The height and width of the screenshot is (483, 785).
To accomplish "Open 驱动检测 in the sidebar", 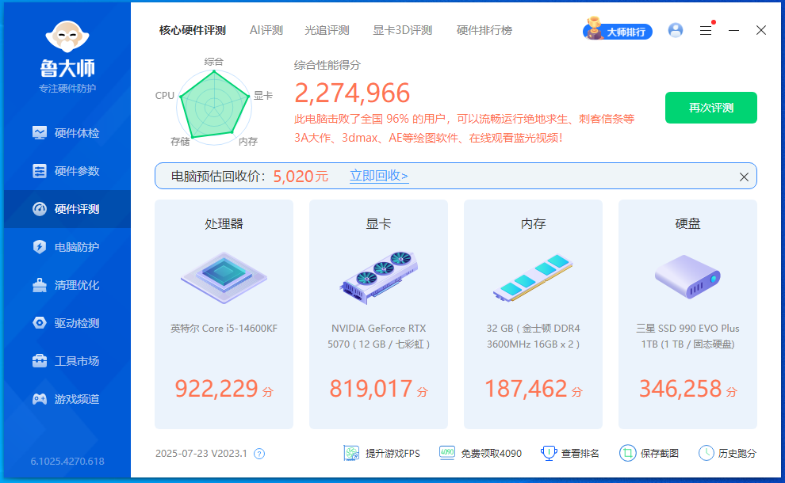I will click(67, 323).
